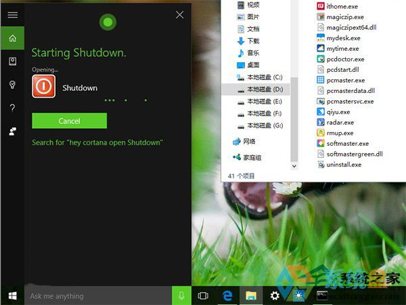
Task: Select radar.exe file
Action: [336, 122]
